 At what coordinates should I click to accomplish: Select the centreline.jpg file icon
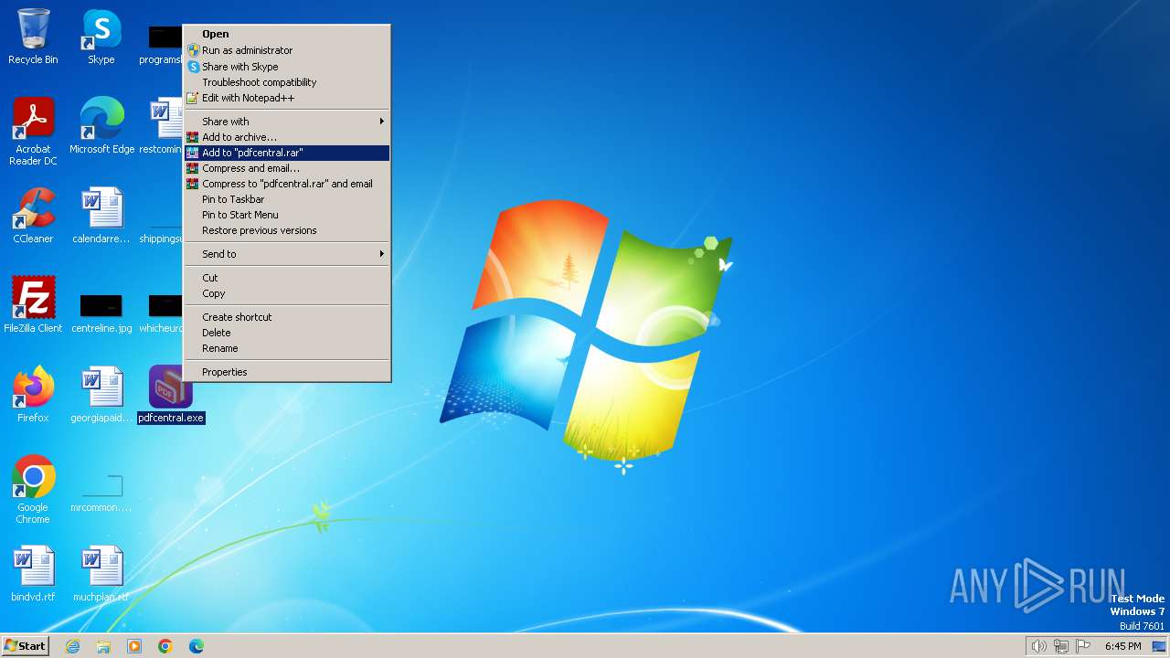[x=101, y=313]
